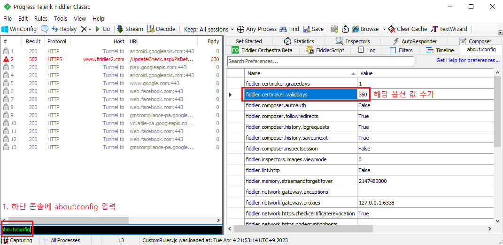Open the Timeline tab
The height and width of the screenshot is (245, 503).
click(440, 50)
